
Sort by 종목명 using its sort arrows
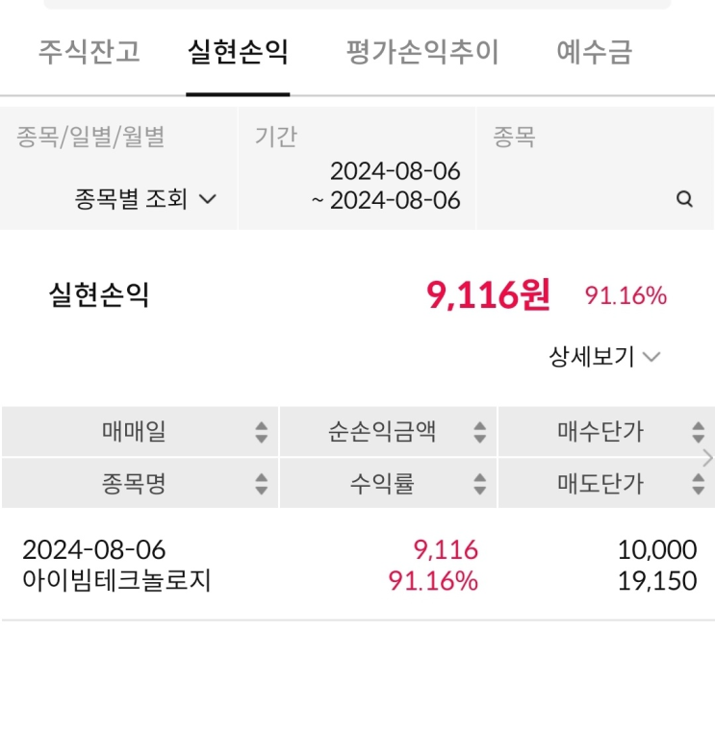(261, 484)
